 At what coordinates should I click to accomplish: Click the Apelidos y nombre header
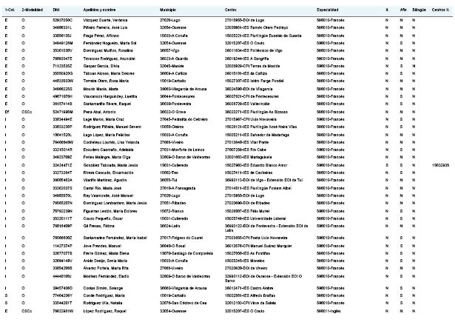(99, 10)
